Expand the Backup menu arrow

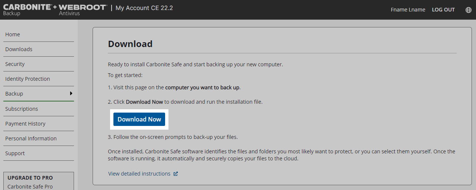71,93
